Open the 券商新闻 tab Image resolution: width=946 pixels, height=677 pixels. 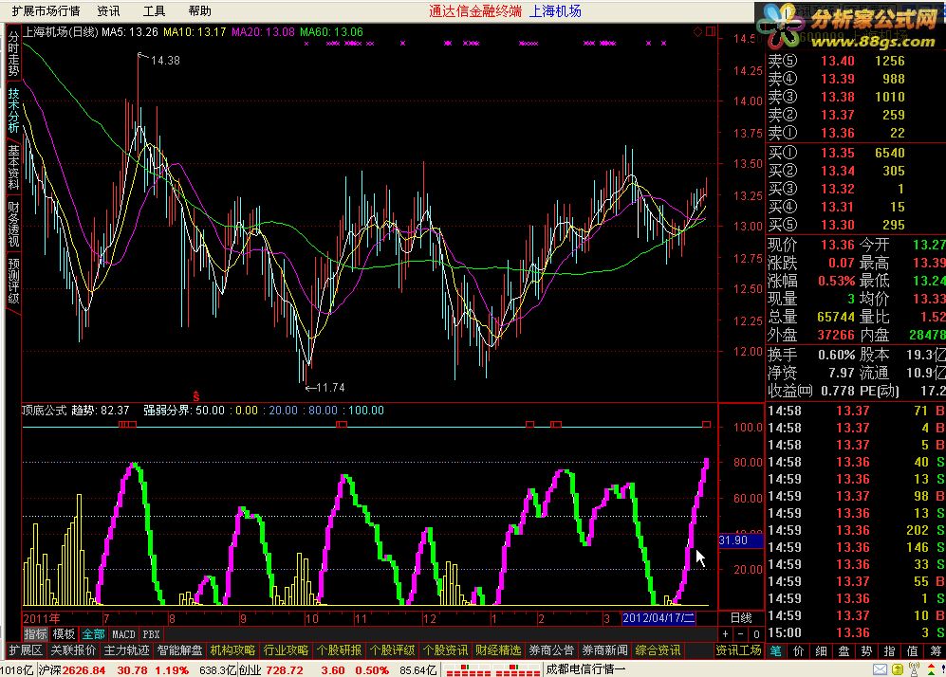pyautogui.click(x=604, y=650)
